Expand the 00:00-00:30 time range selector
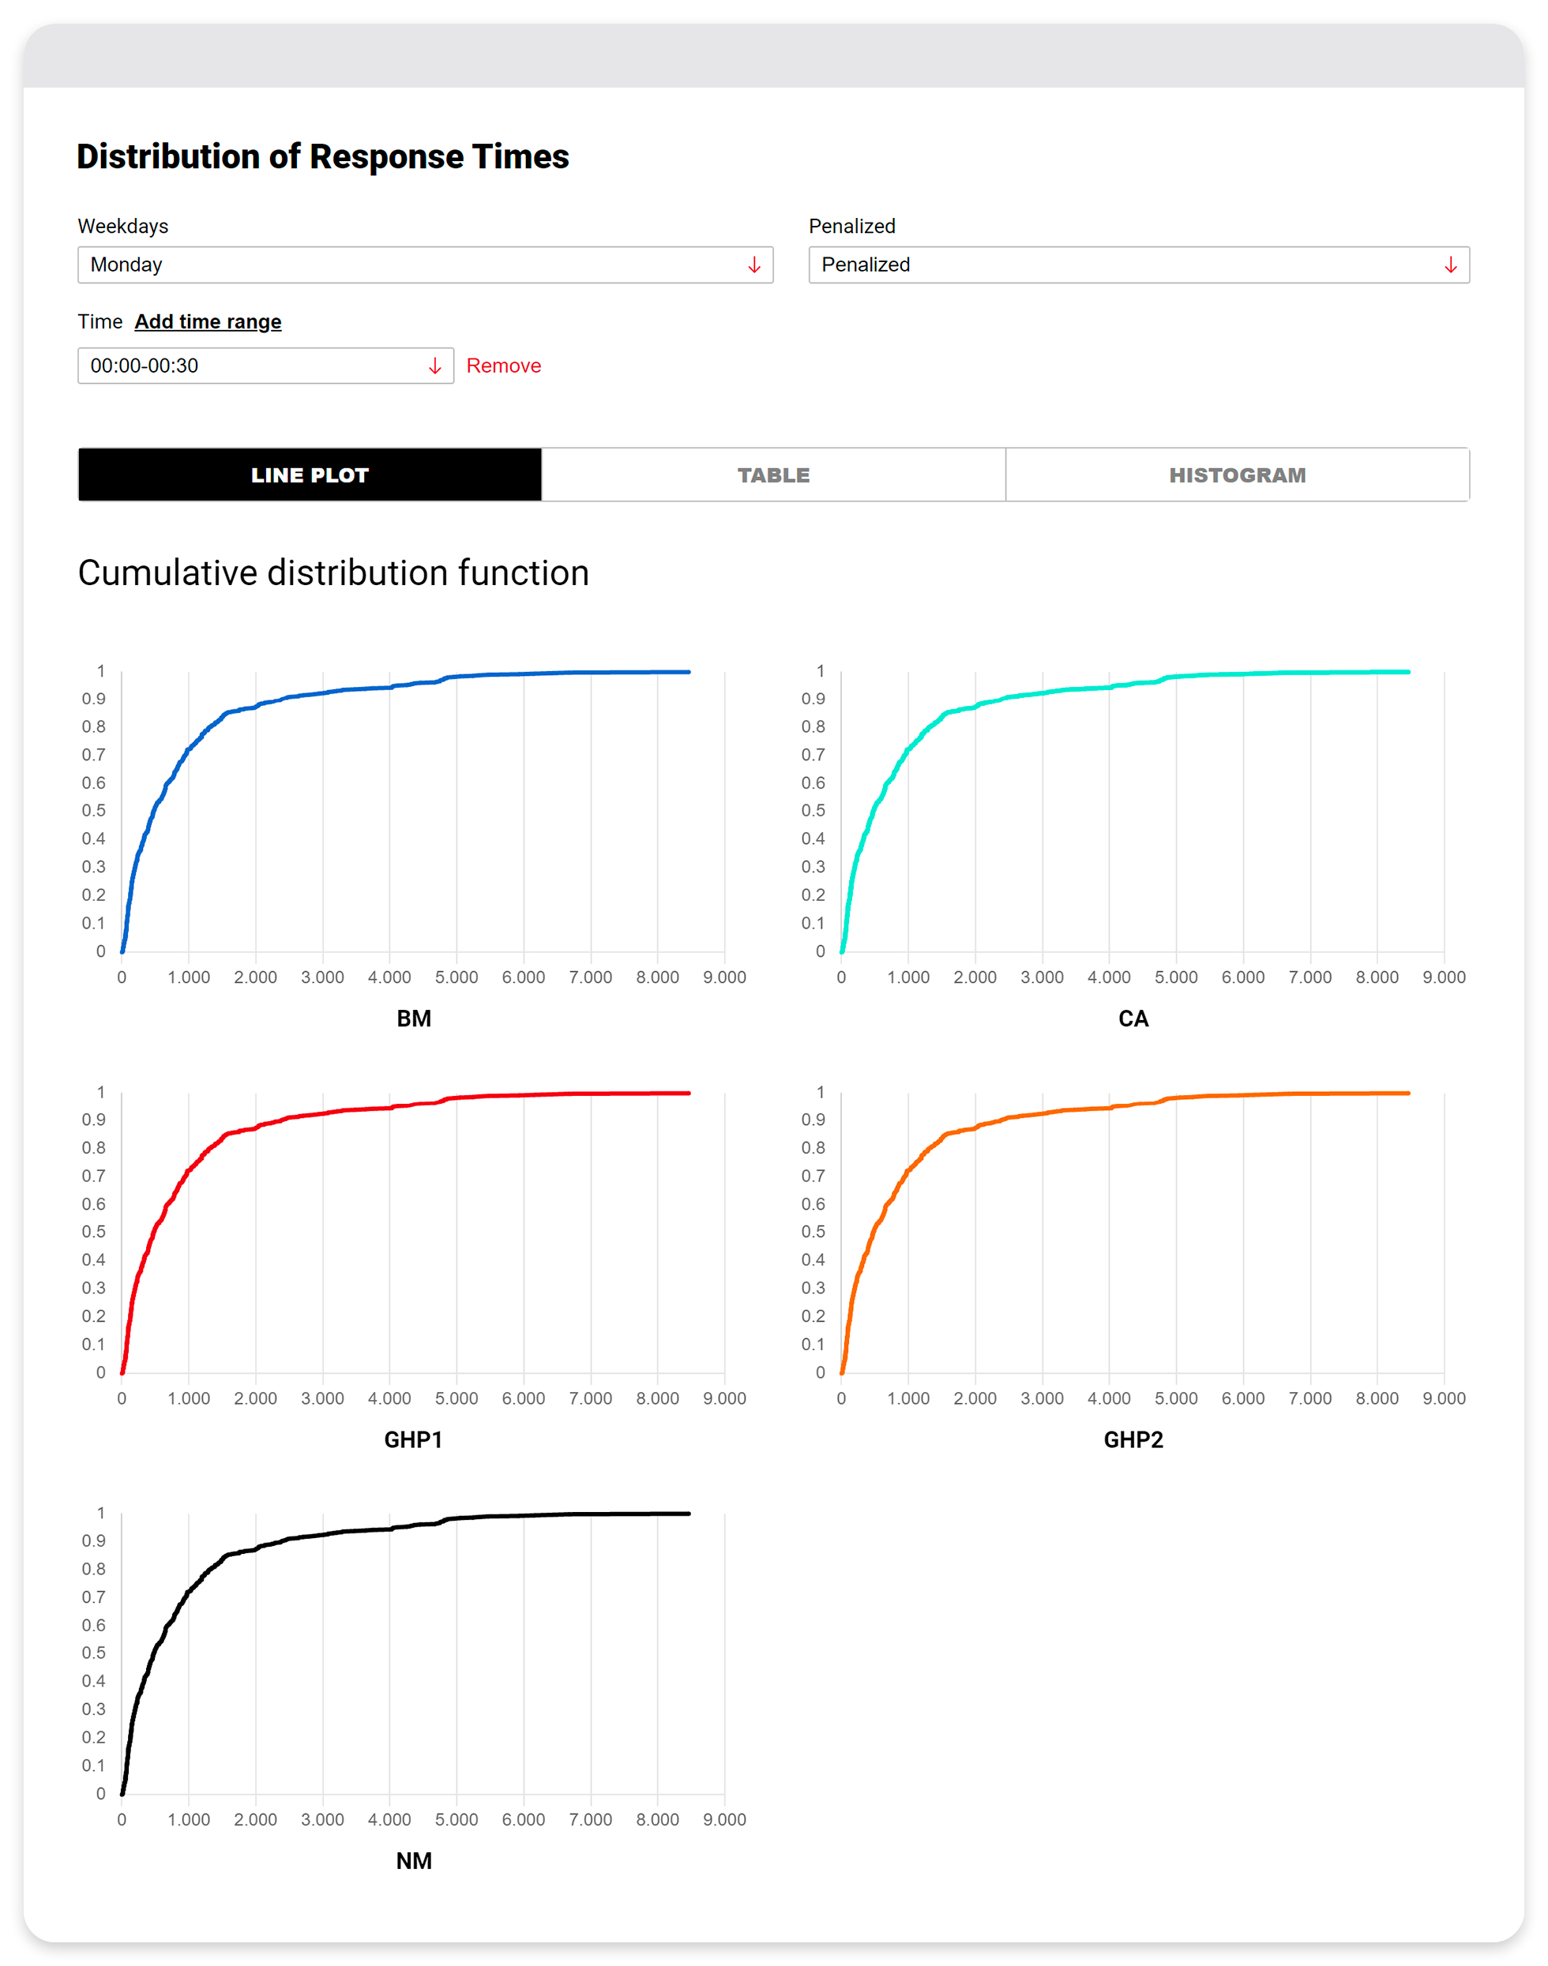The image size is (1548, 1966). pyautogui.click(x=265, y=365)
